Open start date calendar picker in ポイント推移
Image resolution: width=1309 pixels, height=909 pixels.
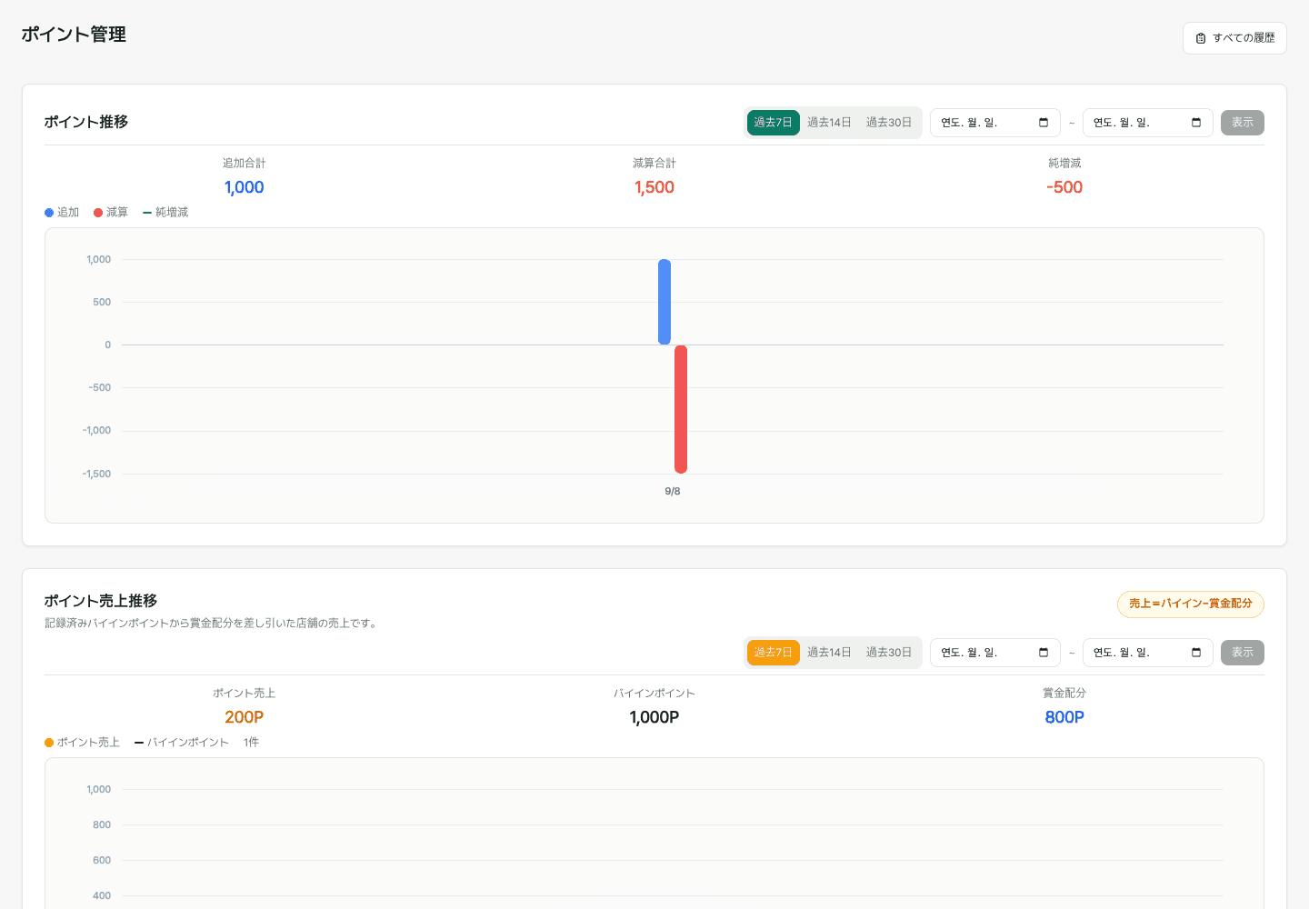[1044, 123]
